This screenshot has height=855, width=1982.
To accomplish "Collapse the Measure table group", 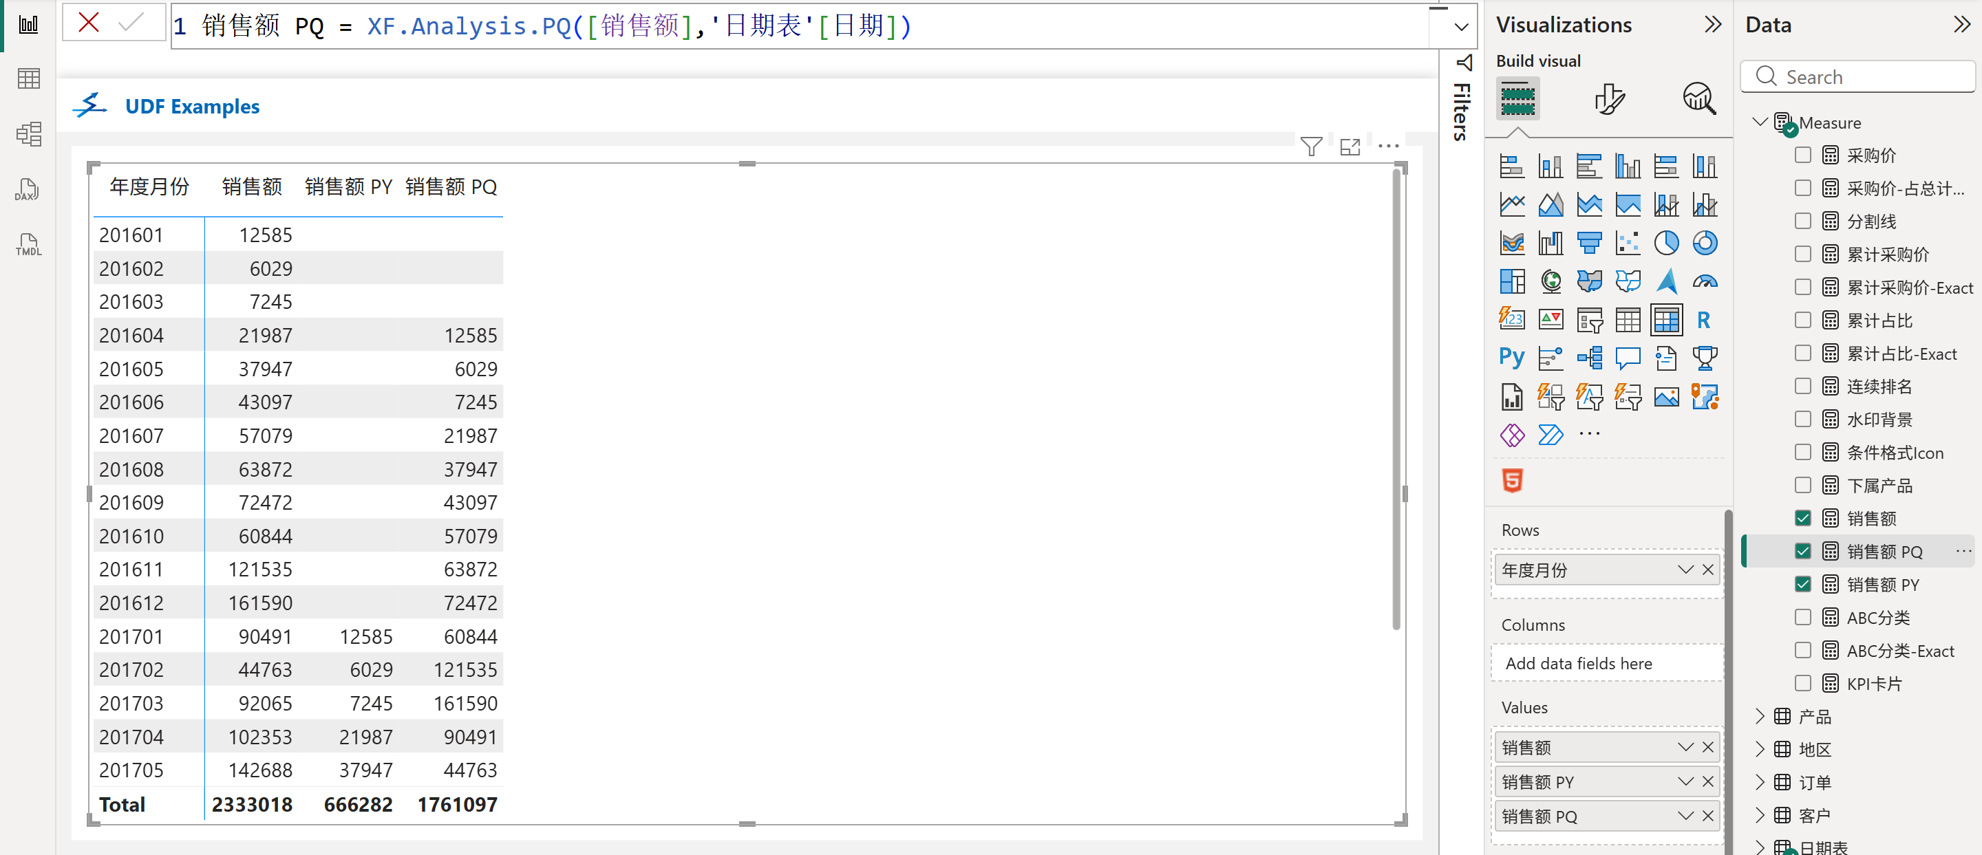I will tap(1760, 122).
